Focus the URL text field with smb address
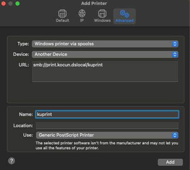190x170 pixels. click(105, 71)
